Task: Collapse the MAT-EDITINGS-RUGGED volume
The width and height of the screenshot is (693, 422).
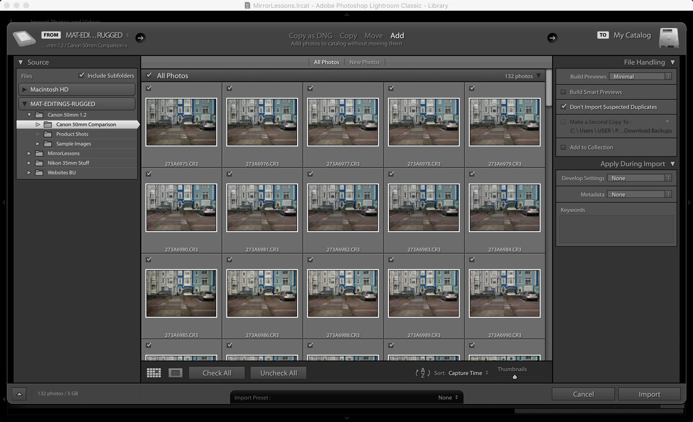Action: (x=25, y=104)
